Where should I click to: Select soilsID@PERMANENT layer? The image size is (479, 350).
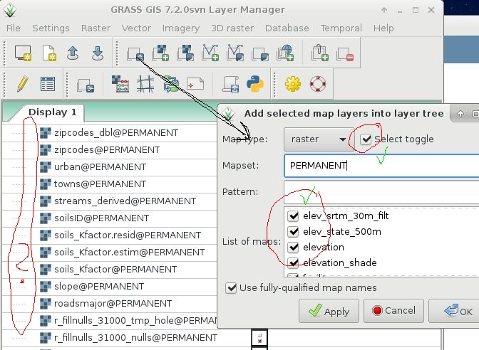[x=101, y=218]
